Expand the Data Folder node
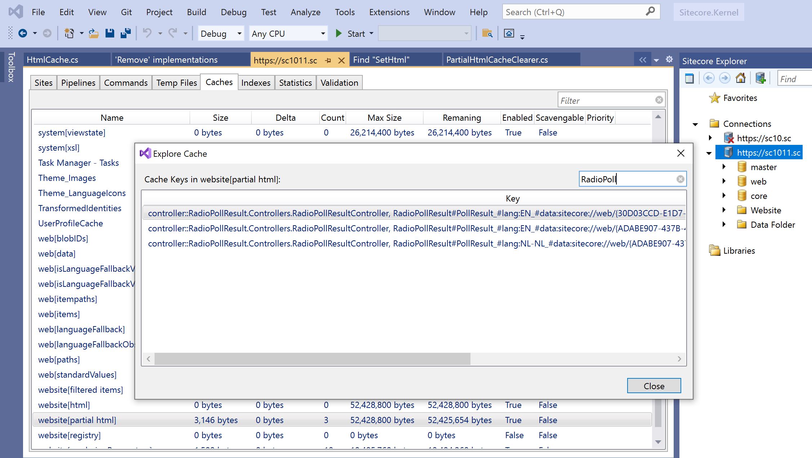The width and height of the screenshot is (812, 458). tap(724, 224)
